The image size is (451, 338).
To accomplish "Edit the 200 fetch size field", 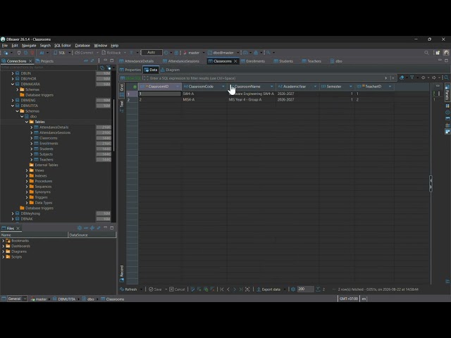I will click(x=305, y=289).
